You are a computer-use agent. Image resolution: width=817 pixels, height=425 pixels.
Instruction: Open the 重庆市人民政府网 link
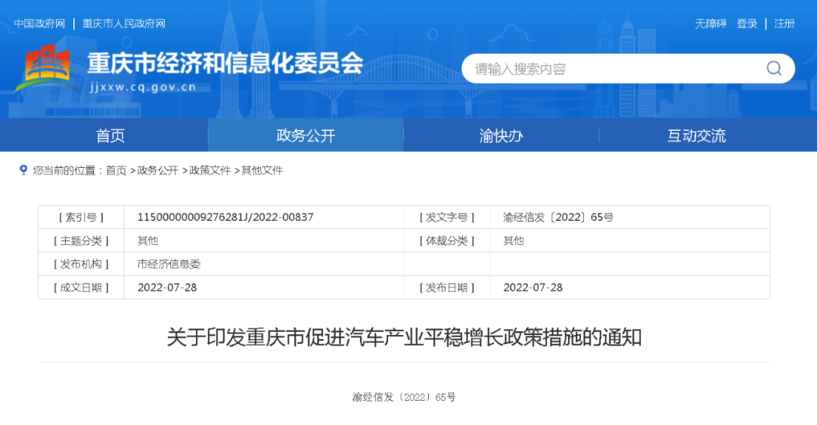124,23
